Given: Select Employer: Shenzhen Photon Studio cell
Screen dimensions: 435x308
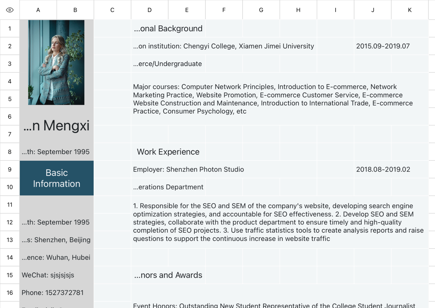Looking at the screenshot, I should (224, 169).
